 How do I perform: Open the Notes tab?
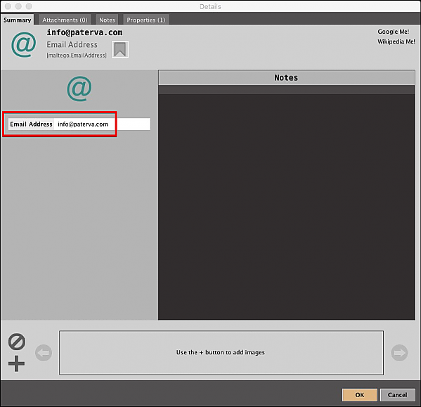[x=107, y=20]
